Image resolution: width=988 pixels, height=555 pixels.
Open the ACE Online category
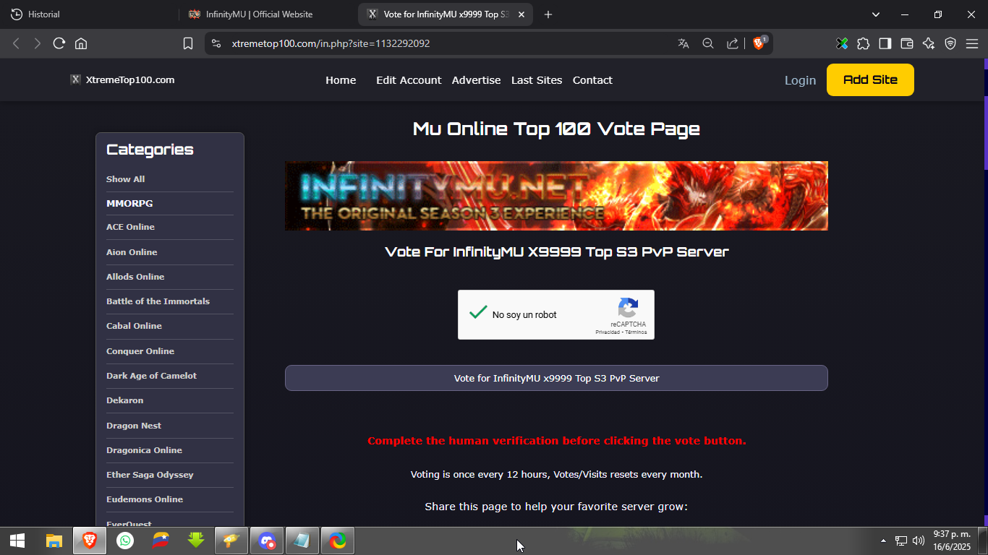coord(130,227)
